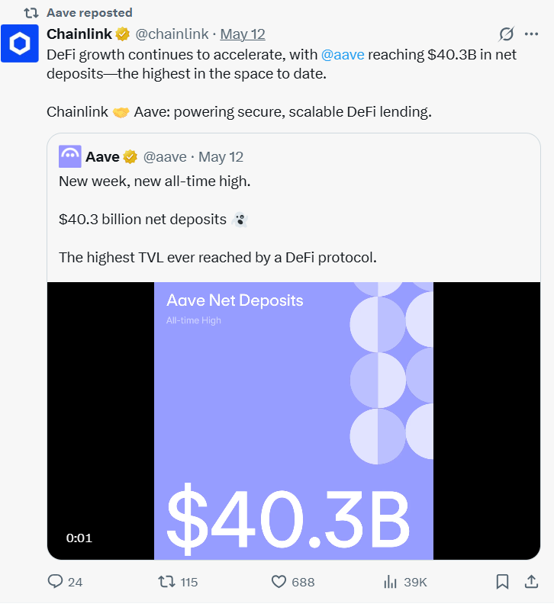Open the @chainlink handle
Viewport: 554px width, 607px height.
point(172,34)
